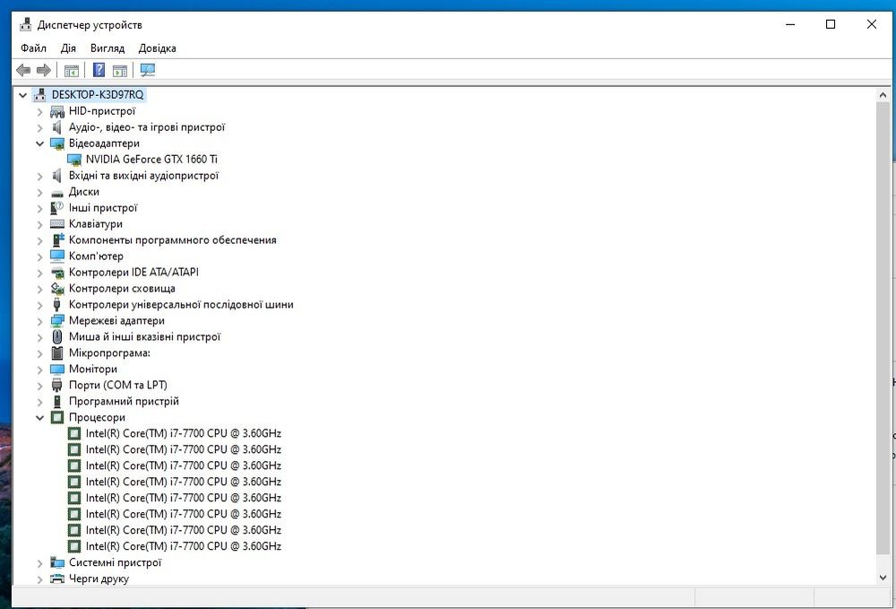Click the vertical scrollbar thumb
The width and height of the screenshot is (896, 609).
883,328
